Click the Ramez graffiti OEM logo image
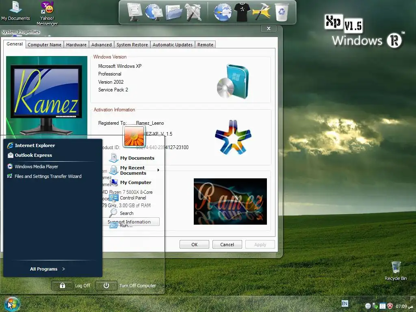Viewport: 416px width, 312px height. point(230,201)
